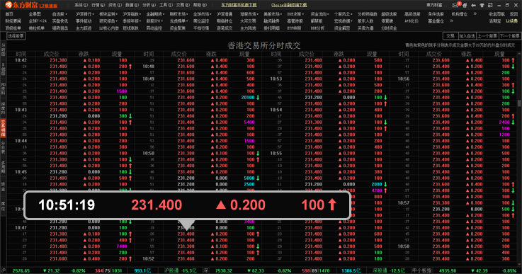Click the 东方财富 logo icon
This screenshot has width=522, height=274.
click(8, 5)
